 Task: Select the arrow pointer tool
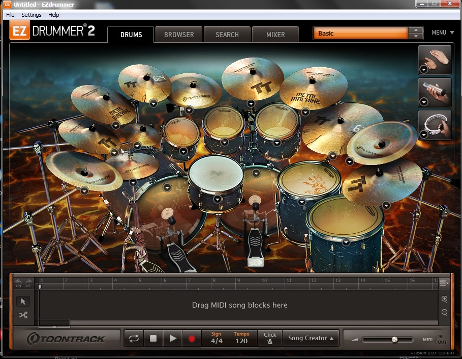click(x=23, y=301)
